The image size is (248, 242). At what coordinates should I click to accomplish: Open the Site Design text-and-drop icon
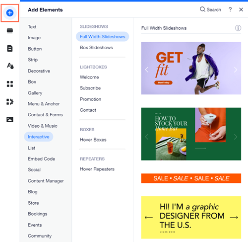coord(10,66)
